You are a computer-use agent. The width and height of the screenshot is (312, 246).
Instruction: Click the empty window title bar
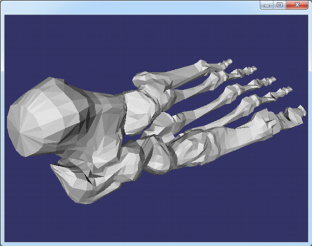[x=129, y=6]
